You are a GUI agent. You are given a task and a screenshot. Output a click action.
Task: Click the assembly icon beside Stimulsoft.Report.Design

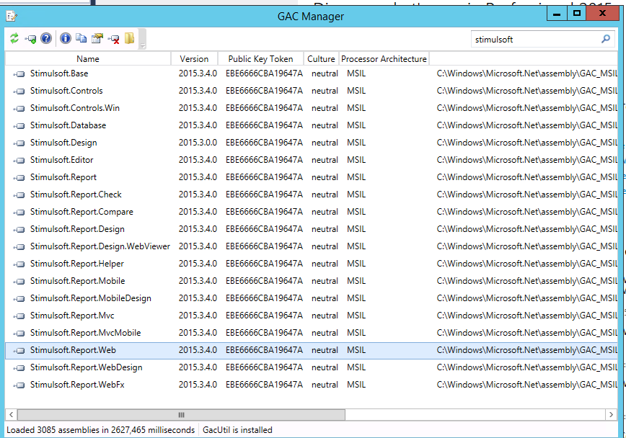[x=19, y=229]
